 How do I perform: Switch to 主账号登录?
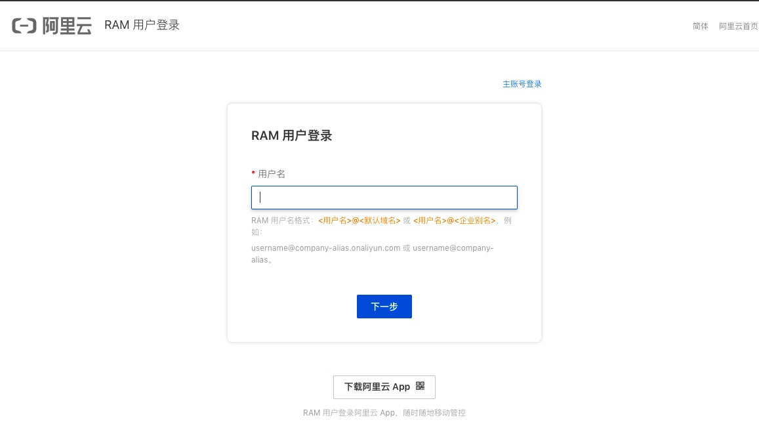[x=522, y=84]
